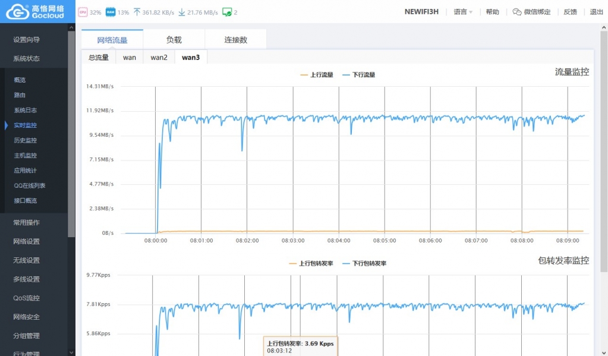The height and width of the screenshot is (356, 608).
Task: Open the 概览 sidebar item
Action: (x=20, y=80)
